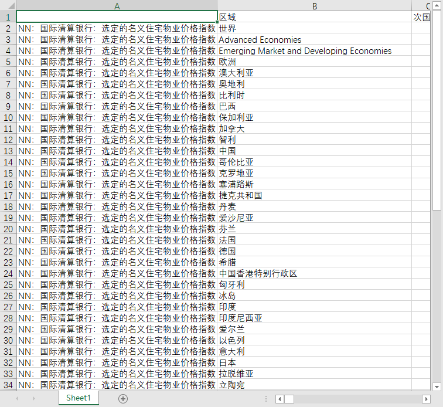443x407 pixels.
Task: Select cell A2 with 国际清算银行 text
Action: tap(117, 28)
